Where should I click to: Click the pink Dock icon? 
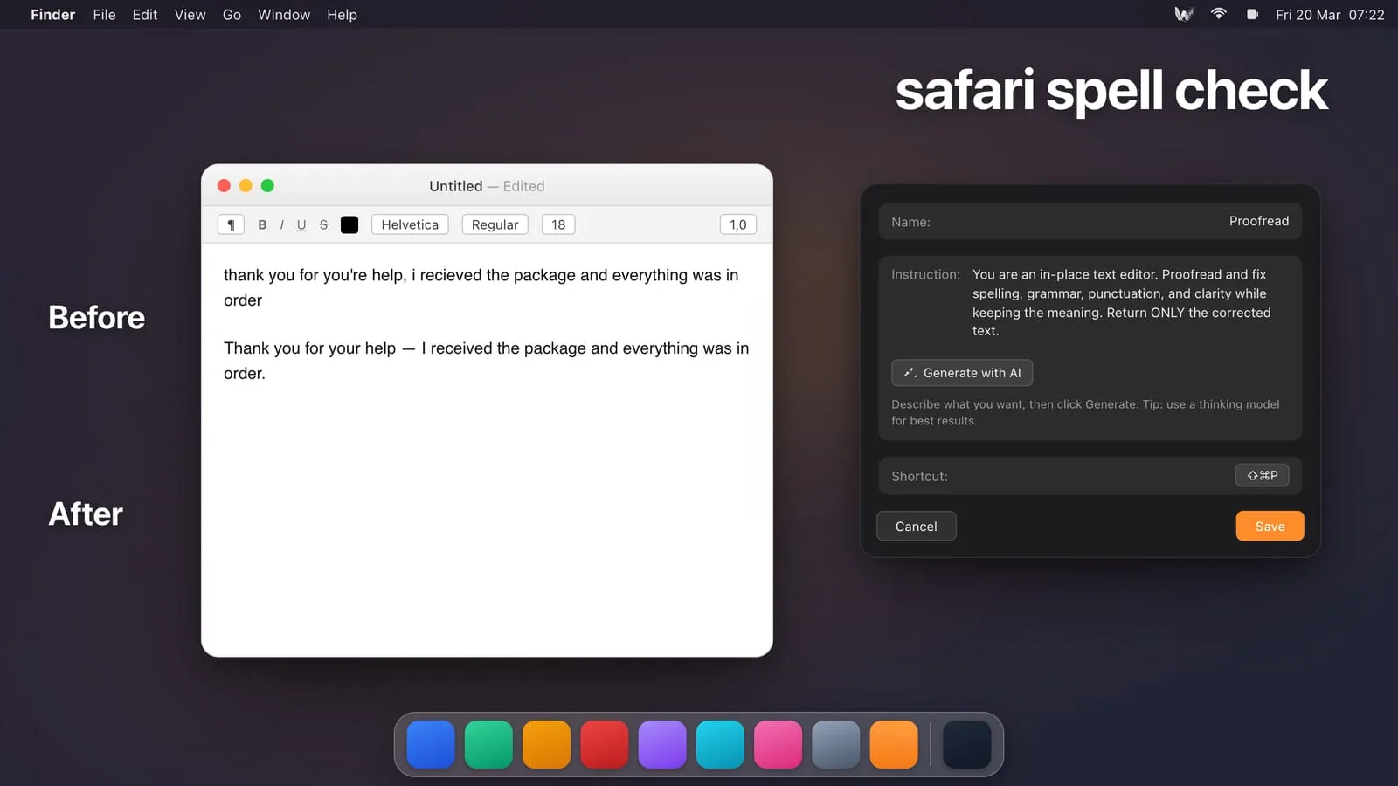(x=778, y=744)
